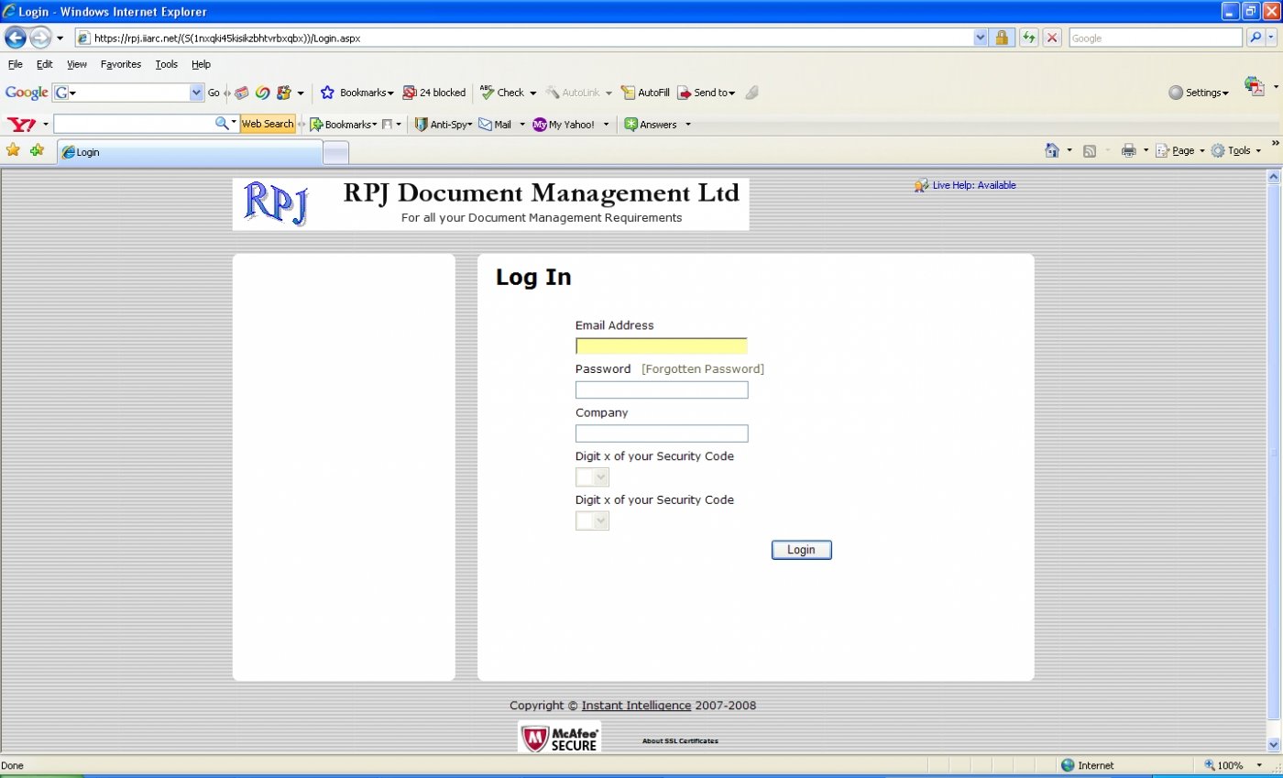Screen dimensions: 1283x778
Task: Open the Page menu in command bar
Action: [1179, 150]
